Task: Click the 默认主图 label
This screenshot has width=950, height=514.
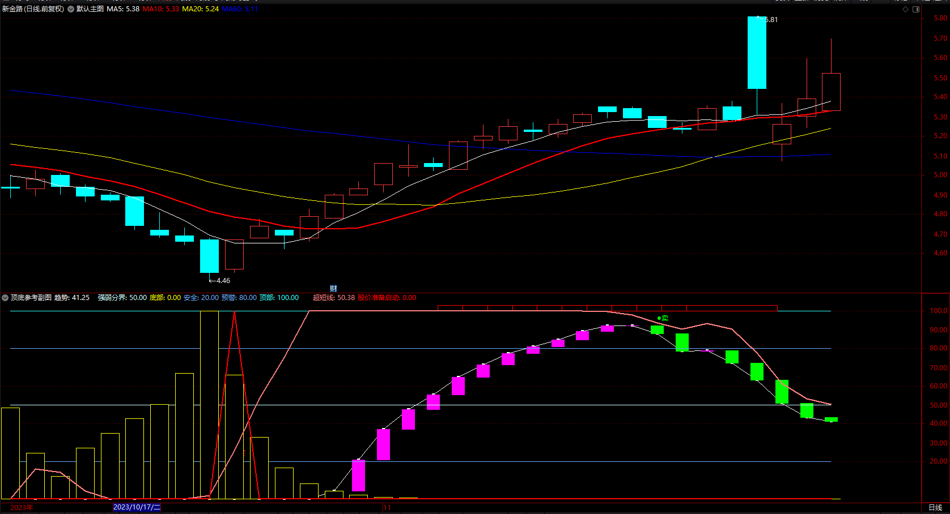Action: (x=90, y=9)
